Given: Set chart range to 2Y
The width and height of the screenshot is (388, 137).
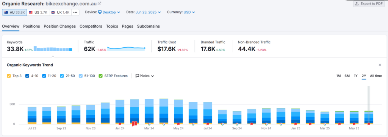Looking at the screenshot, I should [364, 76].
